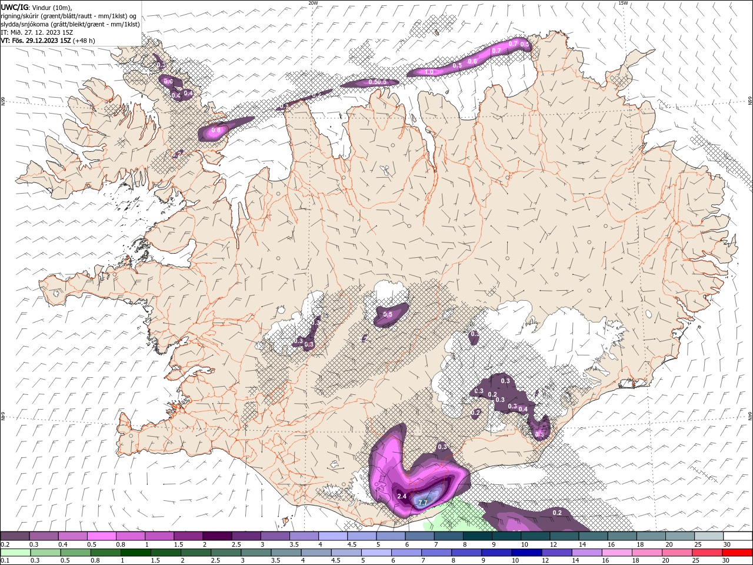Click the 1.0 snowfall value off the north coast
Image resolution: width=753 pixels, height=565 pixels.
(x=429, y=72)
